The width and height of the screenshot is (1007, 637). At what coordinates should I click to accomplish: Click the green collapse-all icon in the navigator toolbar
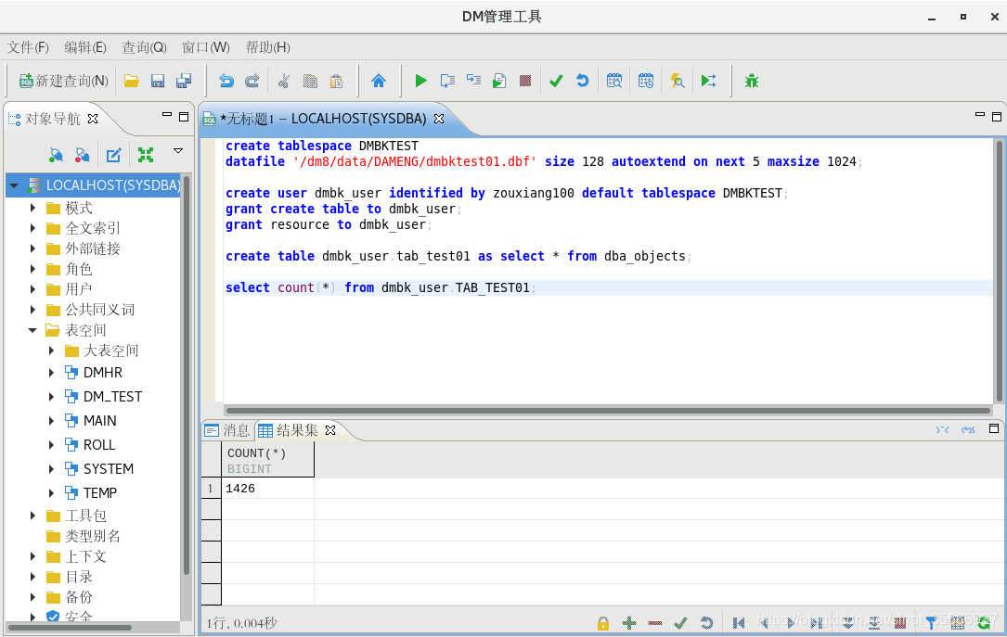pos(146,155)
